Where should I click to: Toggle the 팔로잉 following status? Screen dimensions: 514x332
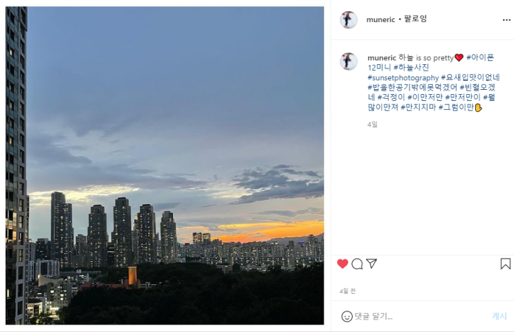(415, 19)
